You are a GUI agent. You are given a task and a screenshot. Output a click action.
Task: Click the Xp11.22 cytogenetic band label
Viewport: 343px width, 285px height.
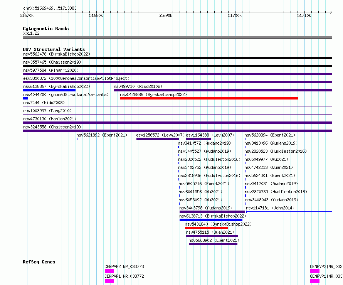pos(31,33)
